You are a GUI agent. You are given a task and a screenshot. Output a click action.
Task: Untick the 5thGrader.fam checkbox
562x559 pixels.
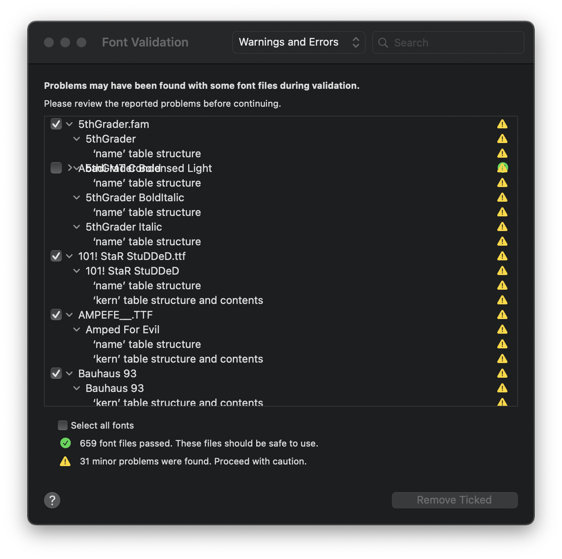tap(56, 124)
